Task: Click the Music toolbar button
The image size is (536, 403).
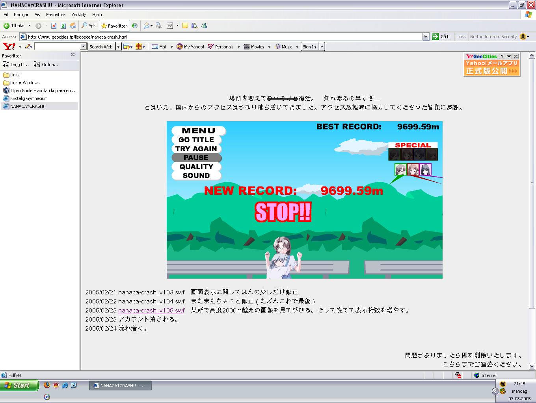Action: pyautogui.click(x=284, y=46)
